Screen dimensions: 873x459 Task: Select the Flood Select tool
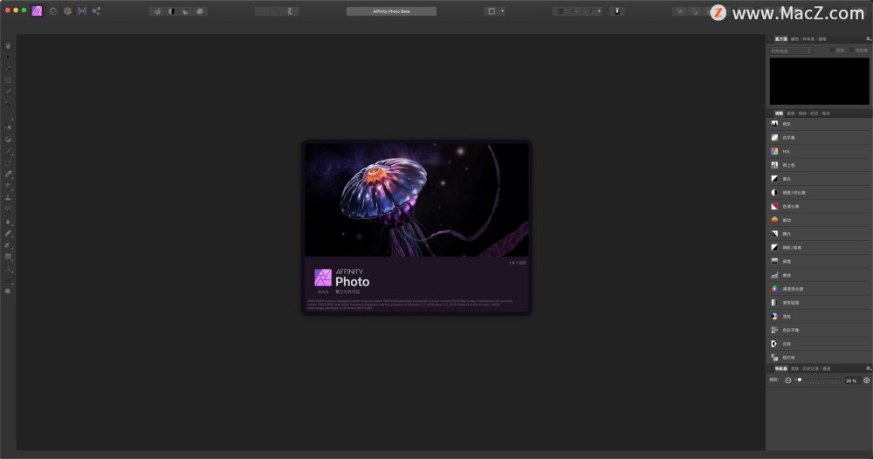click(8, 104)
